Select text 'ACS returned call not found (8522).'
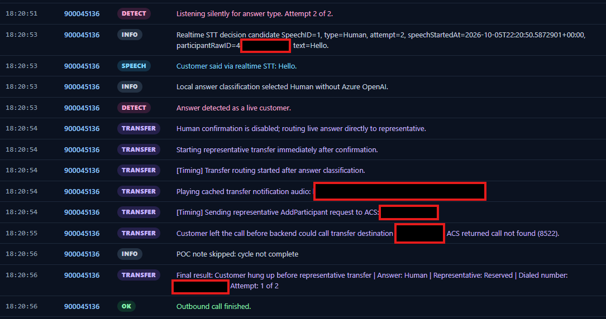606x319 pixels. [x=503, y=233]
